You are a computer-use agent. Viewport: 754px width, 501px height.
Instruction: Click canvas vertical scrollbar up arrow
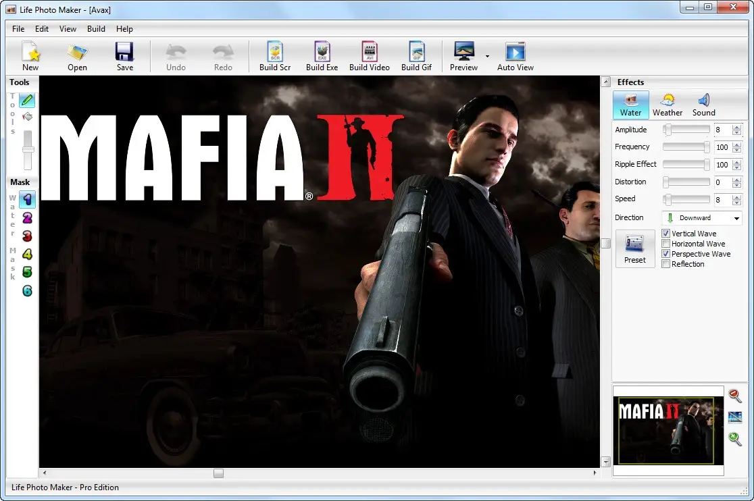[x=606, y=82]
